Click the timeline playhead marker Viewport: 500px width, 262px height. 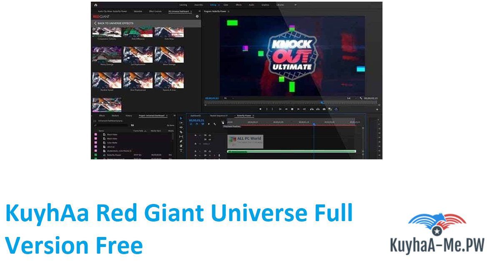[314, 124]
